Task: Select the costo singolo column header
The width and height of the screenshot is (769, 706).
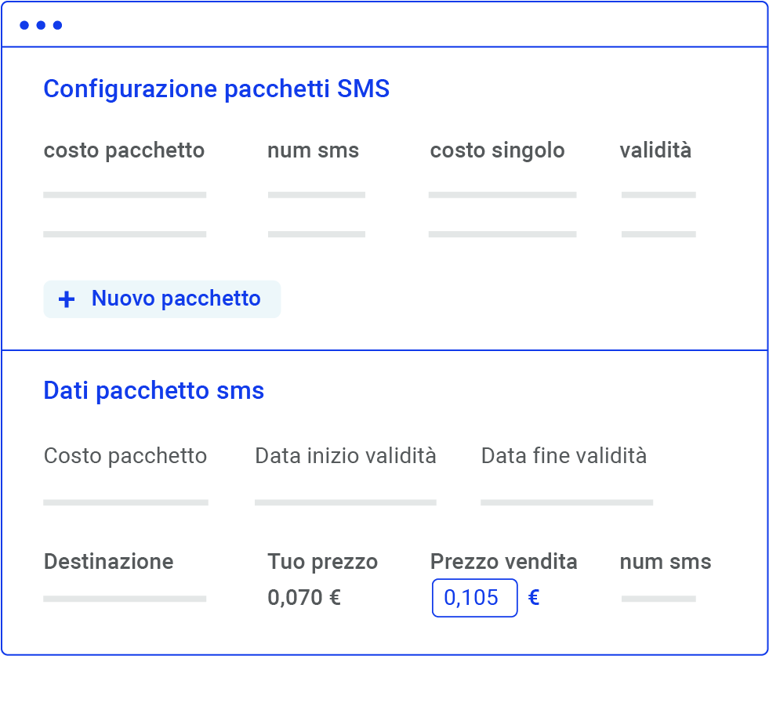Action: 497,150
